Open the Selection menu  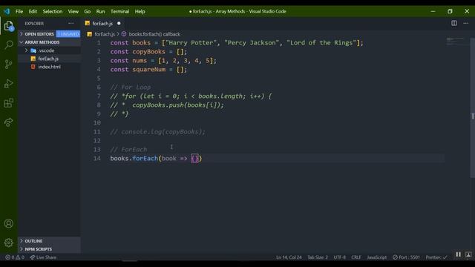coord(53,12)
